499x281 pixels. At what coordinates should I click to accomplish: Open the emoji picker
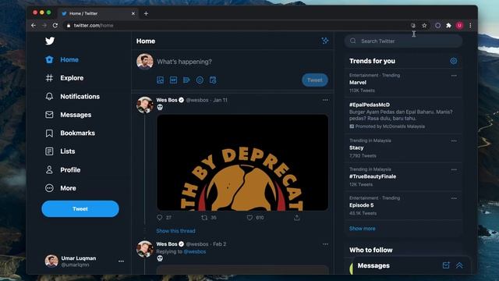(x=200, y=80)
